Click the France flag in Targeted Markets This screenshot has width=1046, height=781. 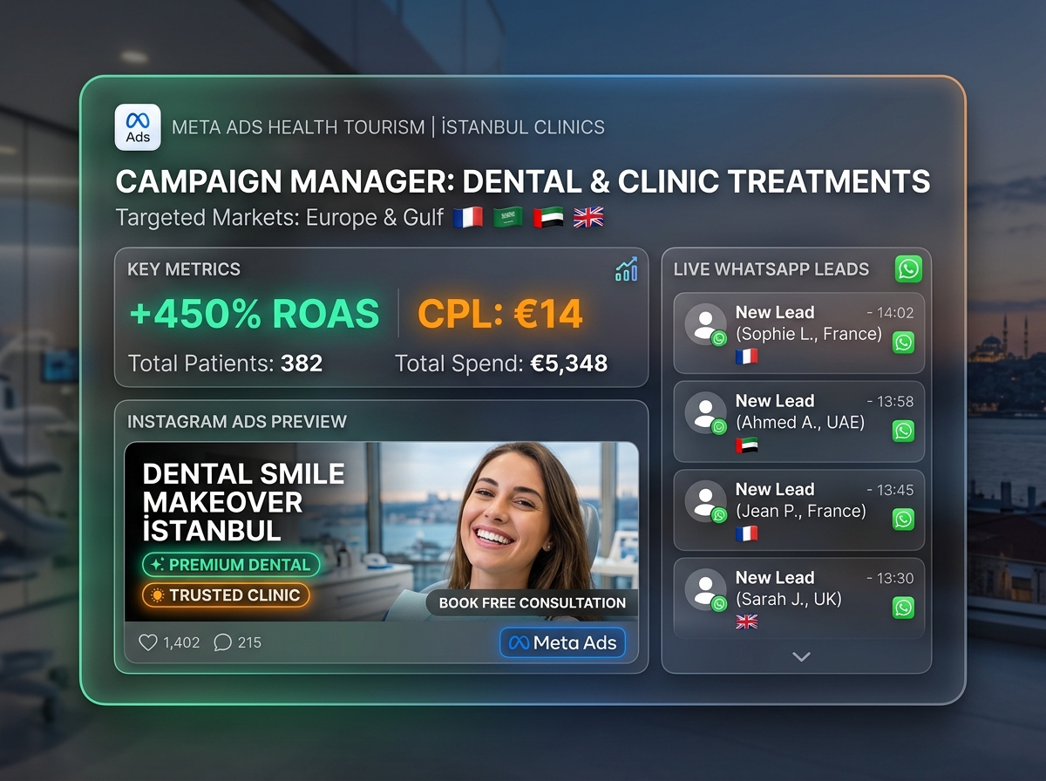[470, 217]
